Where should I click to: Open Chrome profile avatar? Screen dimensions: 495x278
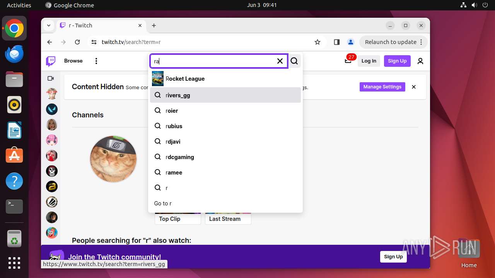coord(351,42)
